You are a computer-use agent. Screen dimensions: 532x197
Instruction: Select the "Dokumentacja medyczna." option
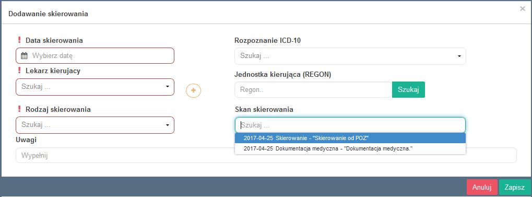point(350,148)
